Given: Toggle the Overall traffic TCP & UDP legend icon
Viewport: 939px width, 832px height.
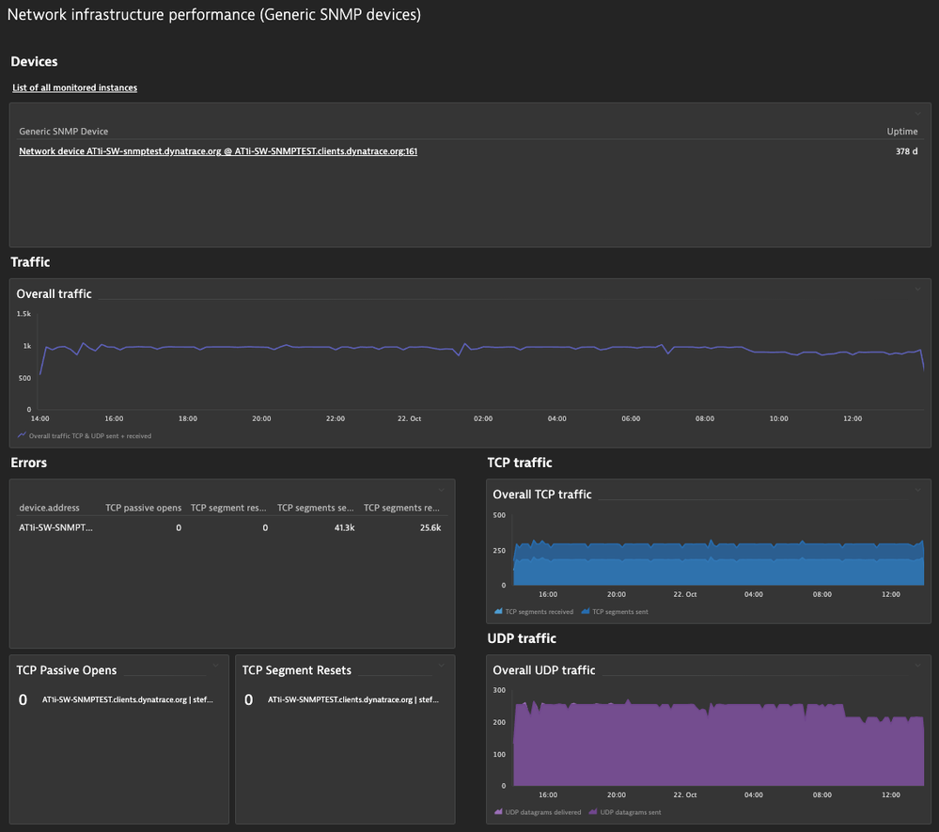Looking at the screenshot, I should coord(22,436).
